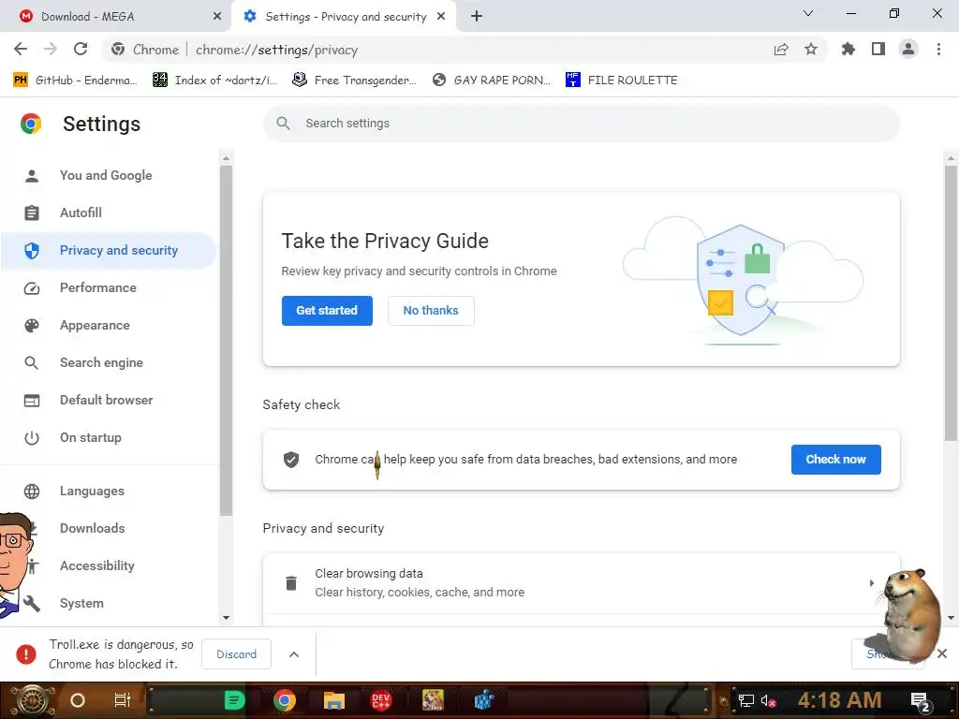
Task: Select the Settings - Privacy and security tab
Action: 344,17
